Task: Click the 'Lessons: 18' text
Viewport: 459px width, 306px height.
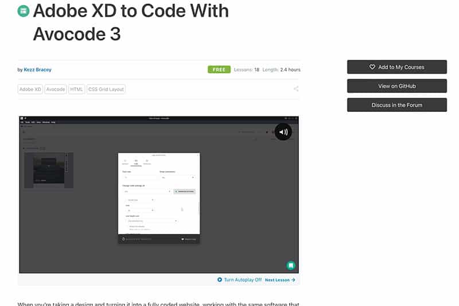Action: (x=247, y=69)
